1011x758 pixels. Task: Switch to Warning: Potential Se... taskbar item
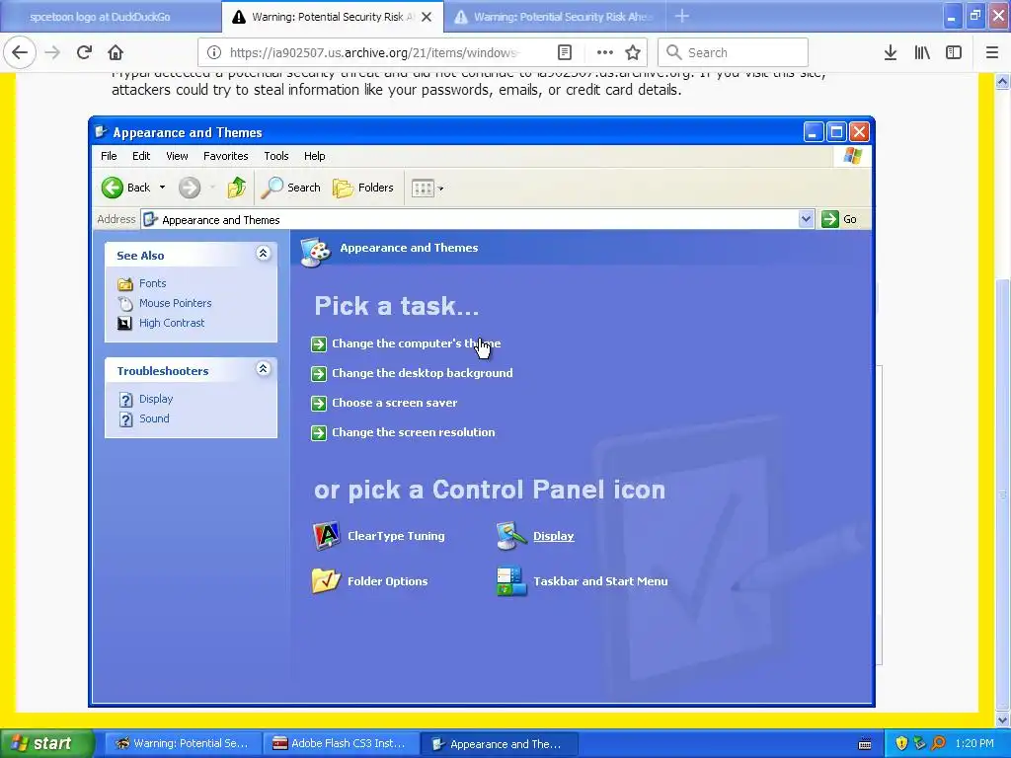point(183,743)
